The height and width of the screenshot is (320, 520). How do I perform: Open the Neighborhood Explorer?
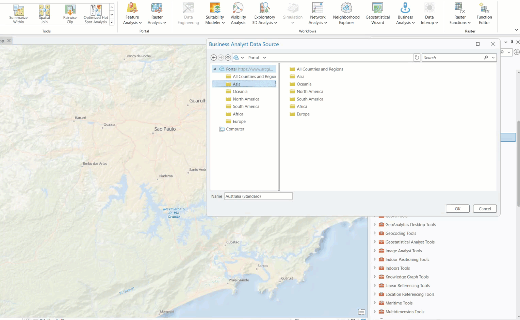click(346, 14)
